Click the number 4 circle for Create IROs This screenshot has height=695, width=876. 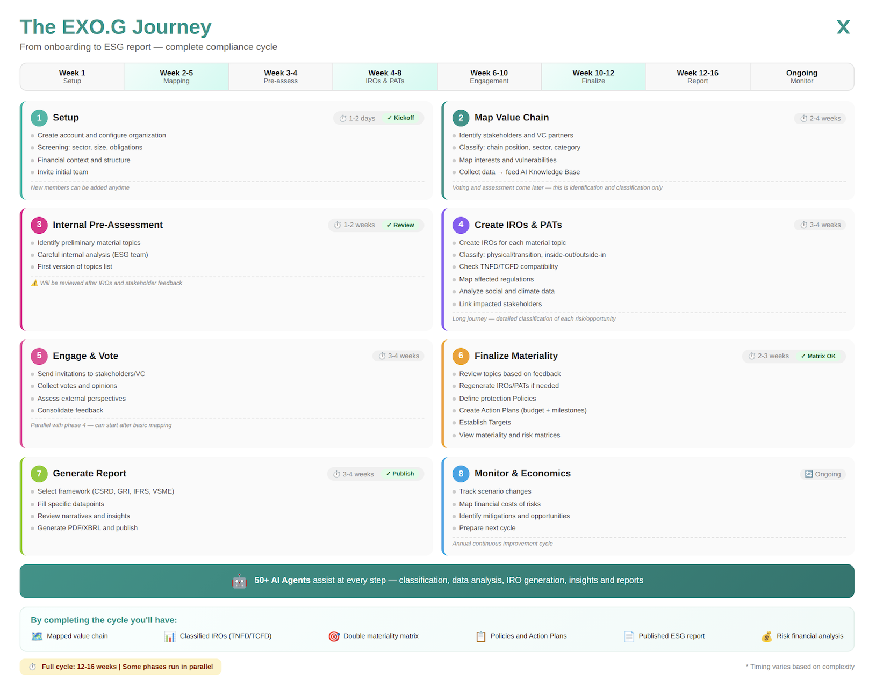pyautogui.click(x=461, y=225)
